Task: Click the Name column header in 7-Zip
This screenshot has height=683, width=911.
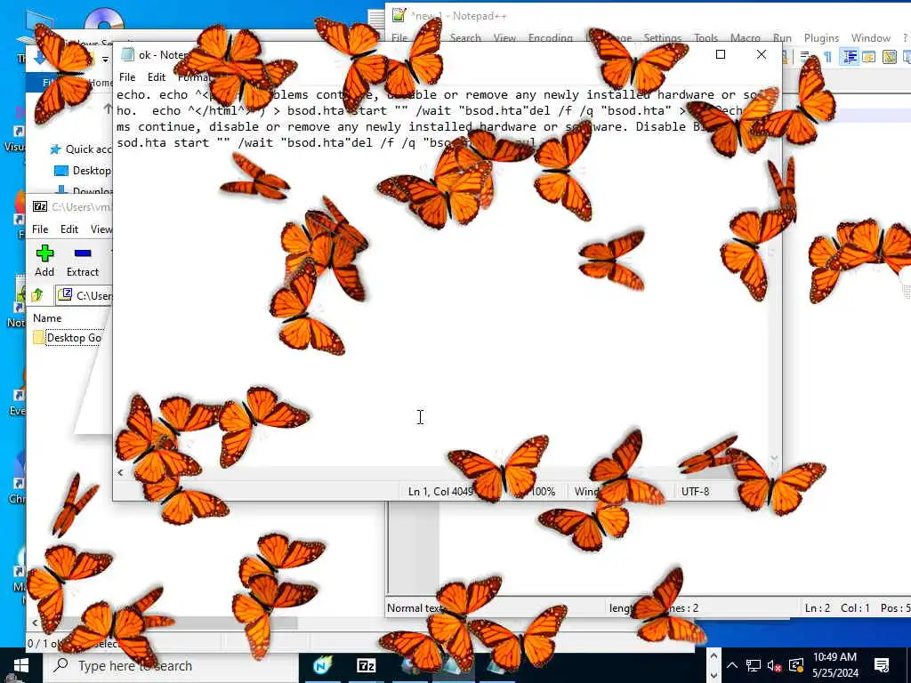Action: 47,317
